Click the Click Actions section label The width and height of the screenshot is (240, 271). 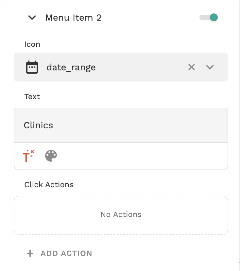[49, 185]
